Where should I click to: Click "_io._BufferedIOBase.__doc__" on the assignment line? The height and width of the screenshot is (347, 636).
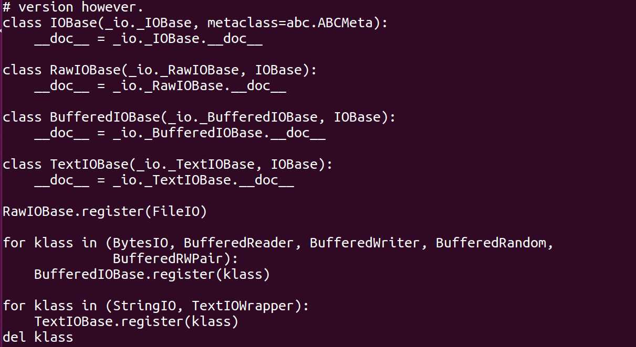coord(219,133)
